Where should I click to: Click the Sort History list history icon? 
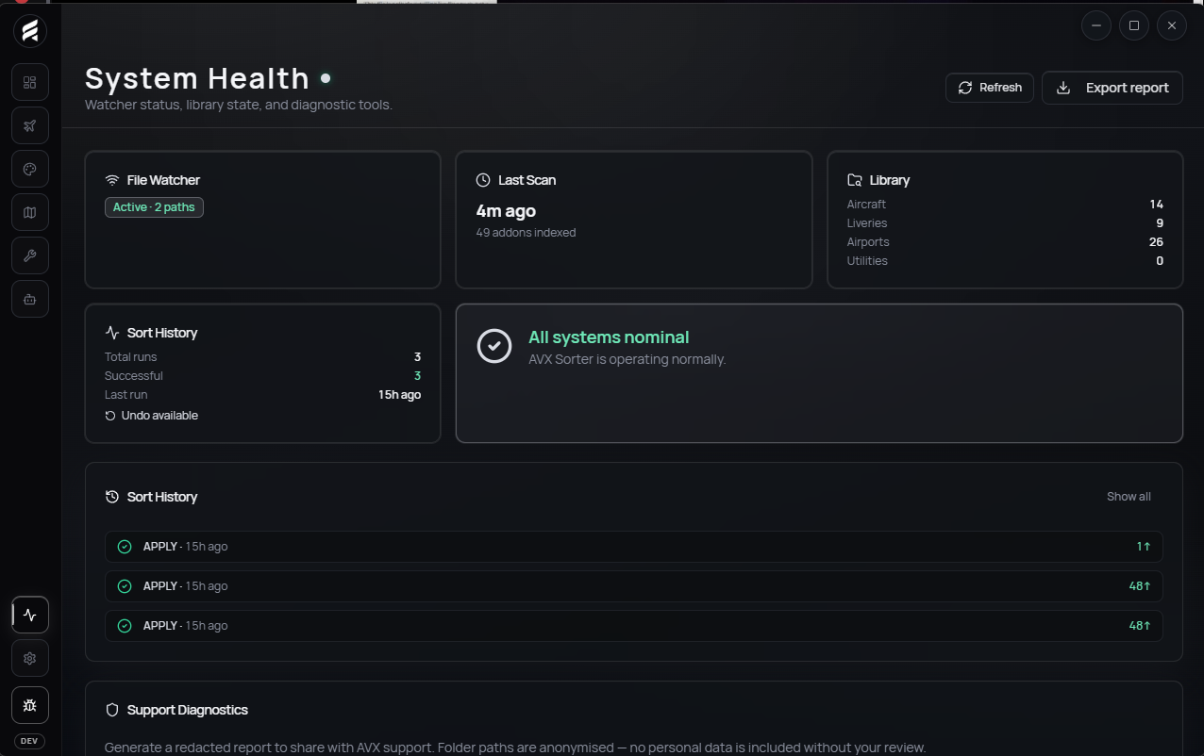pyautogui.click(x=112, y=497)
